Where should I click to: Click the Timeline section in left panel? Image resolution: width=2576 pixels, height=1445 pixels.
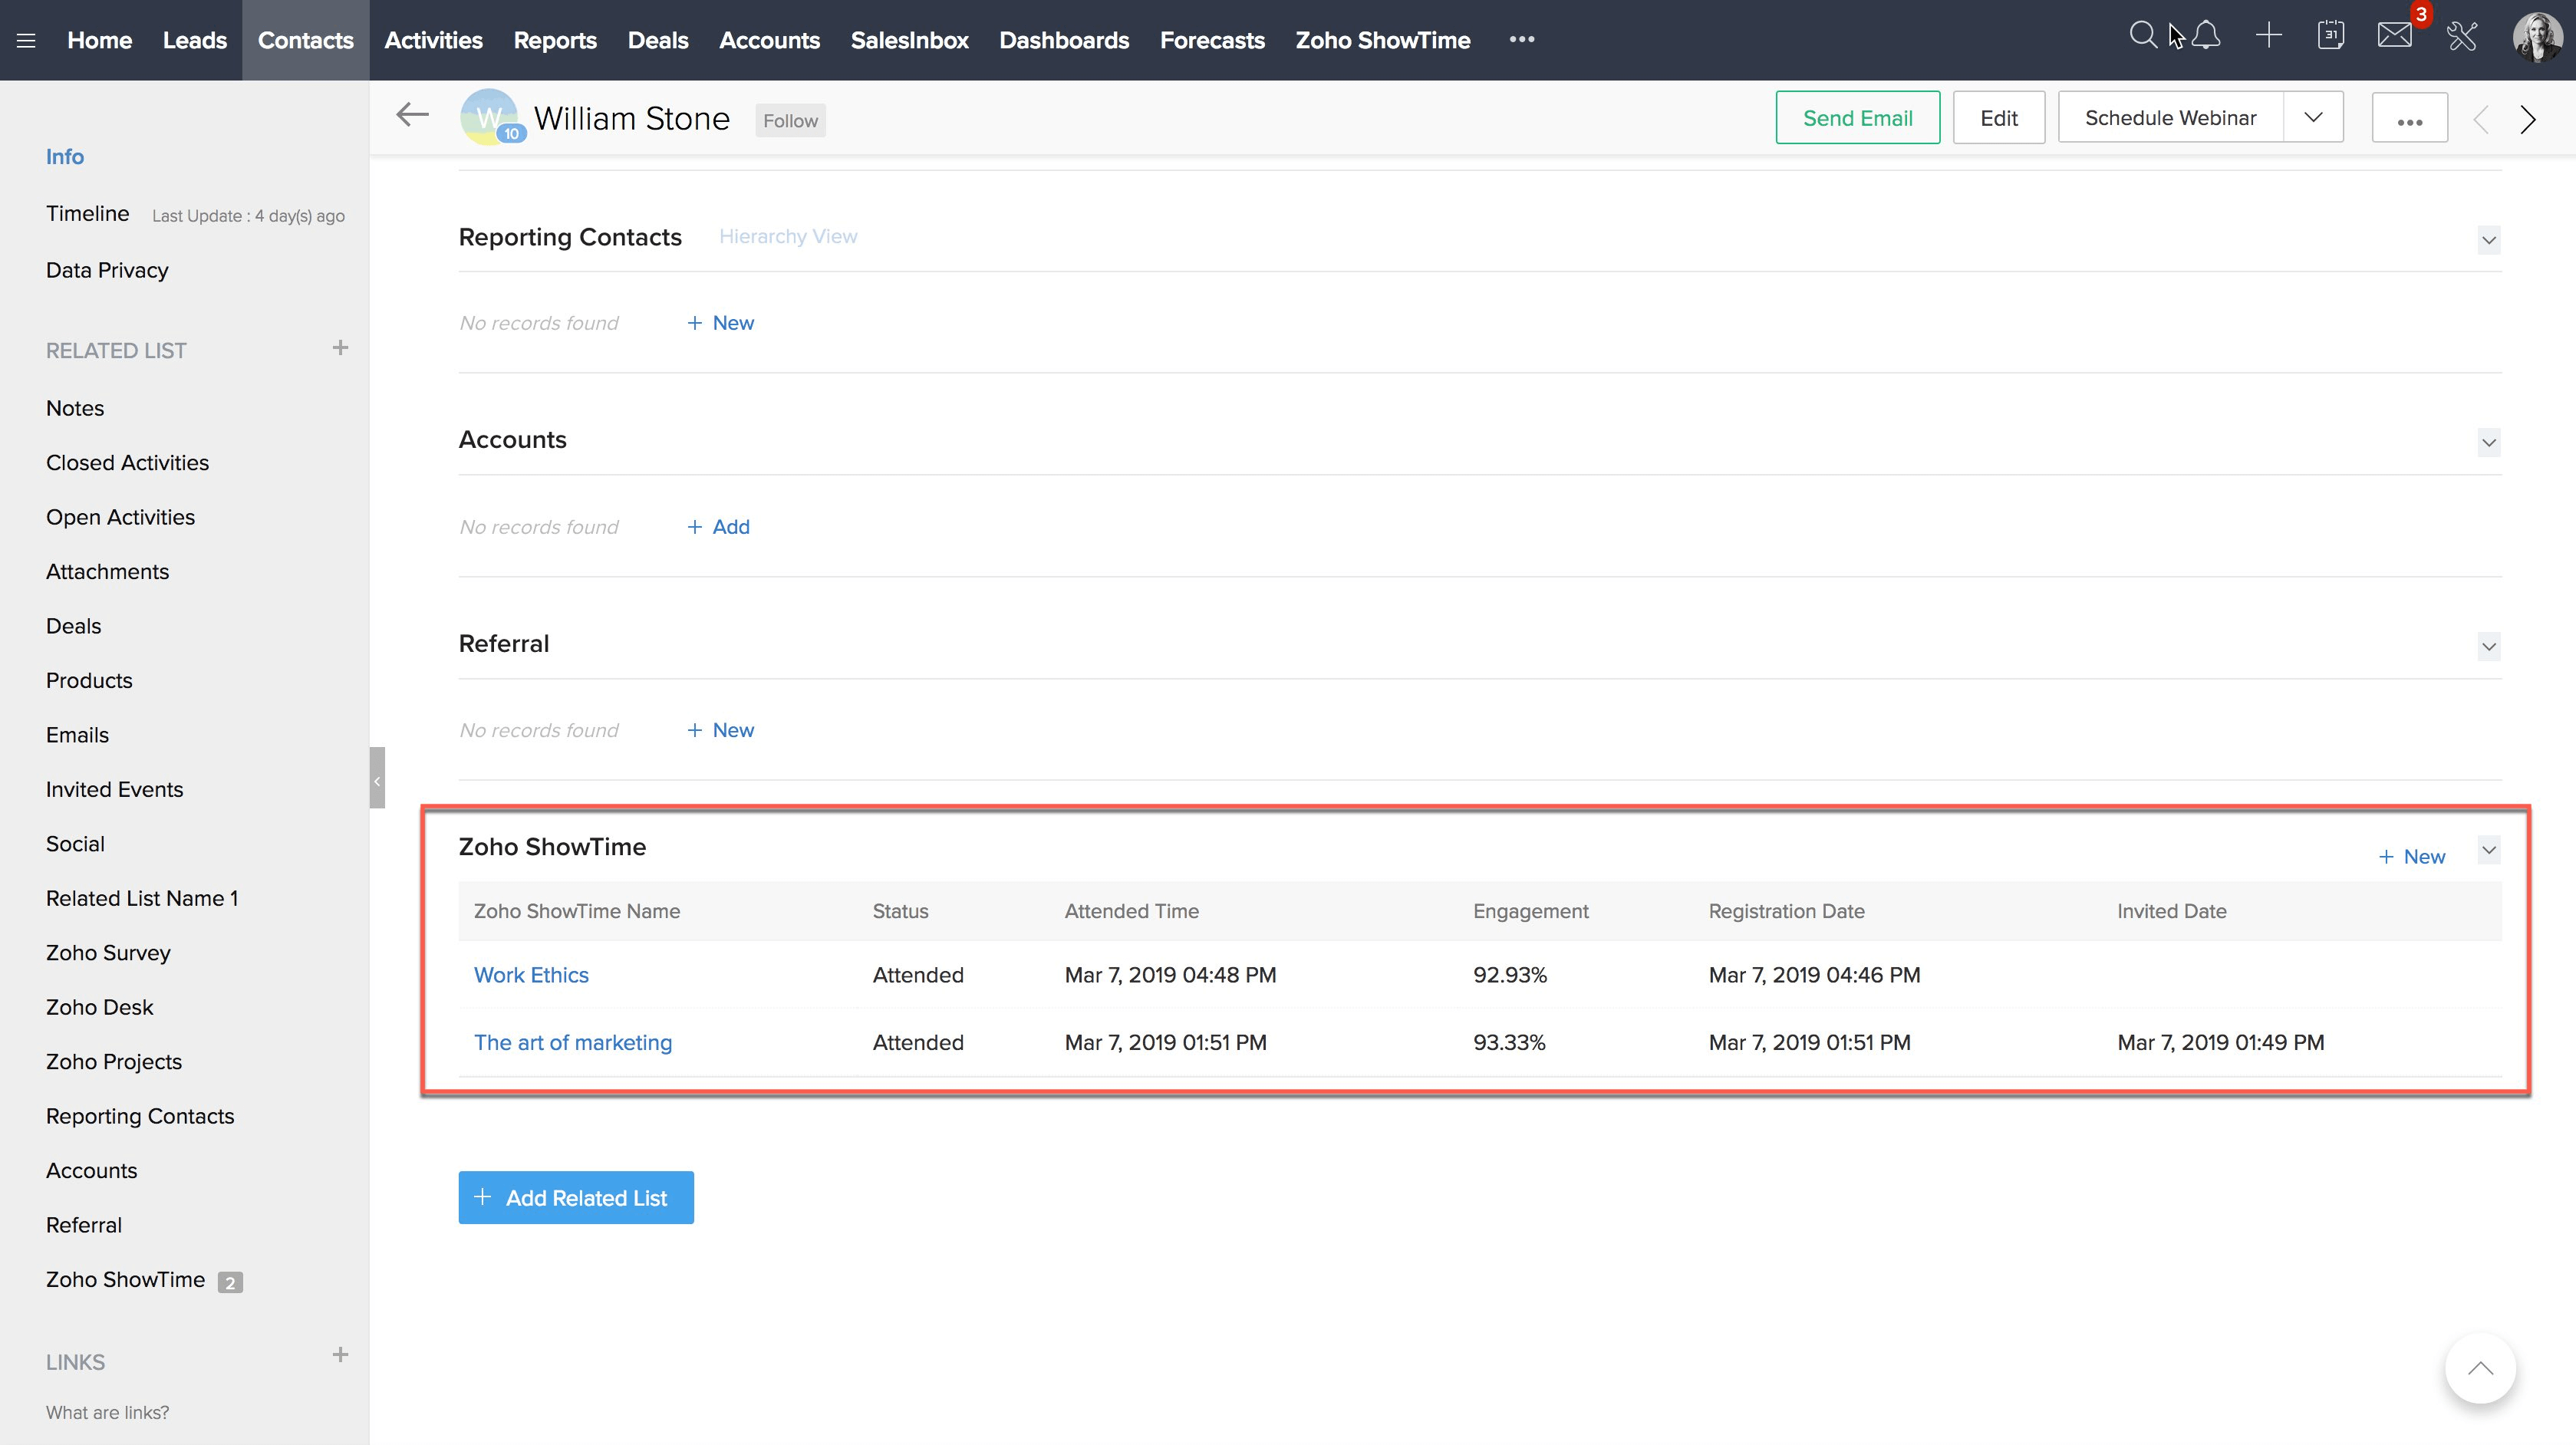87,212
